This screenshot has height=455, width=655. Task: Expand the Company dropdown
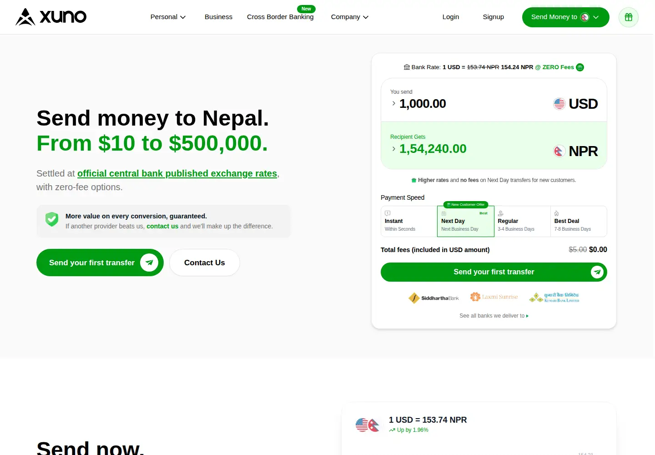pos(349,17)
